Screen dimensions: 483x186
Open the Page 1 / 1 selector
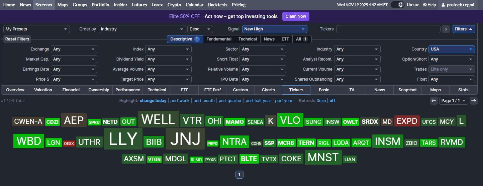pyautogui.click(x=453, y=101)
